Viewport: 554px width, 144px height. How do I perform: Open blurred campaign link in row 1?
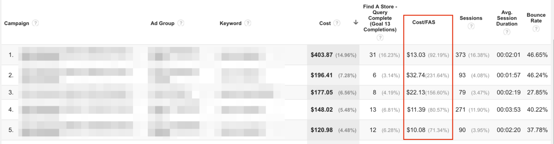point(77,55)
